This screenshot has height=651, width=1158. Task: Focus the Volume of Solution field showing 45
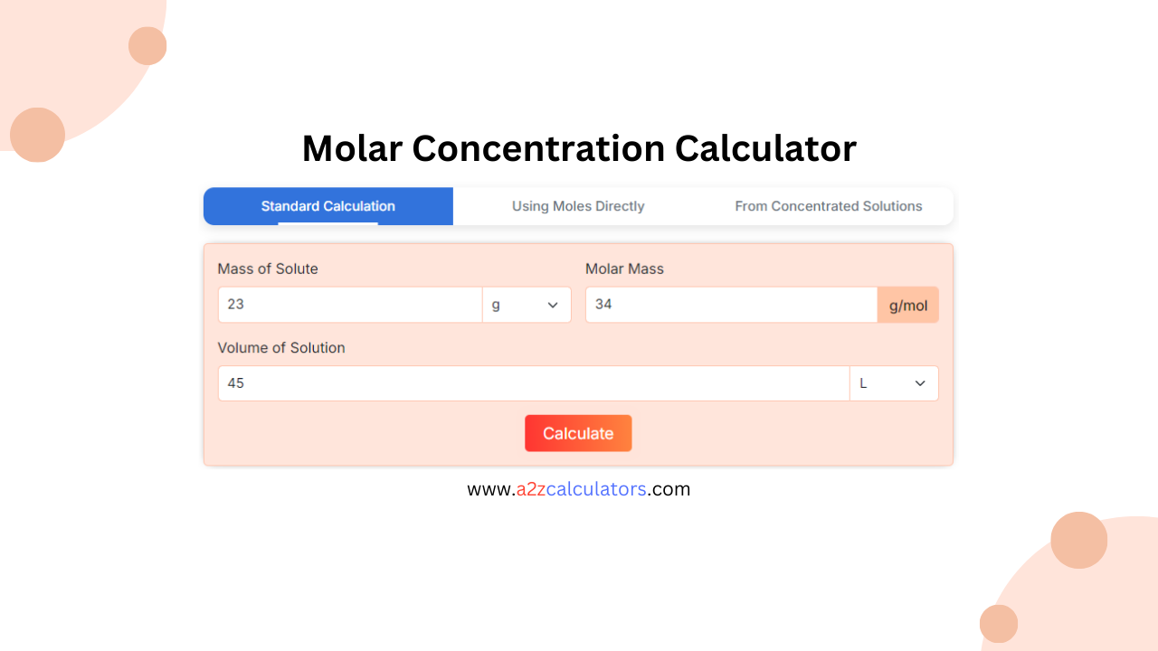[x=533, y=382]
